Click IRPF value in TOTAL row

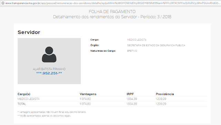click(132, 104)
